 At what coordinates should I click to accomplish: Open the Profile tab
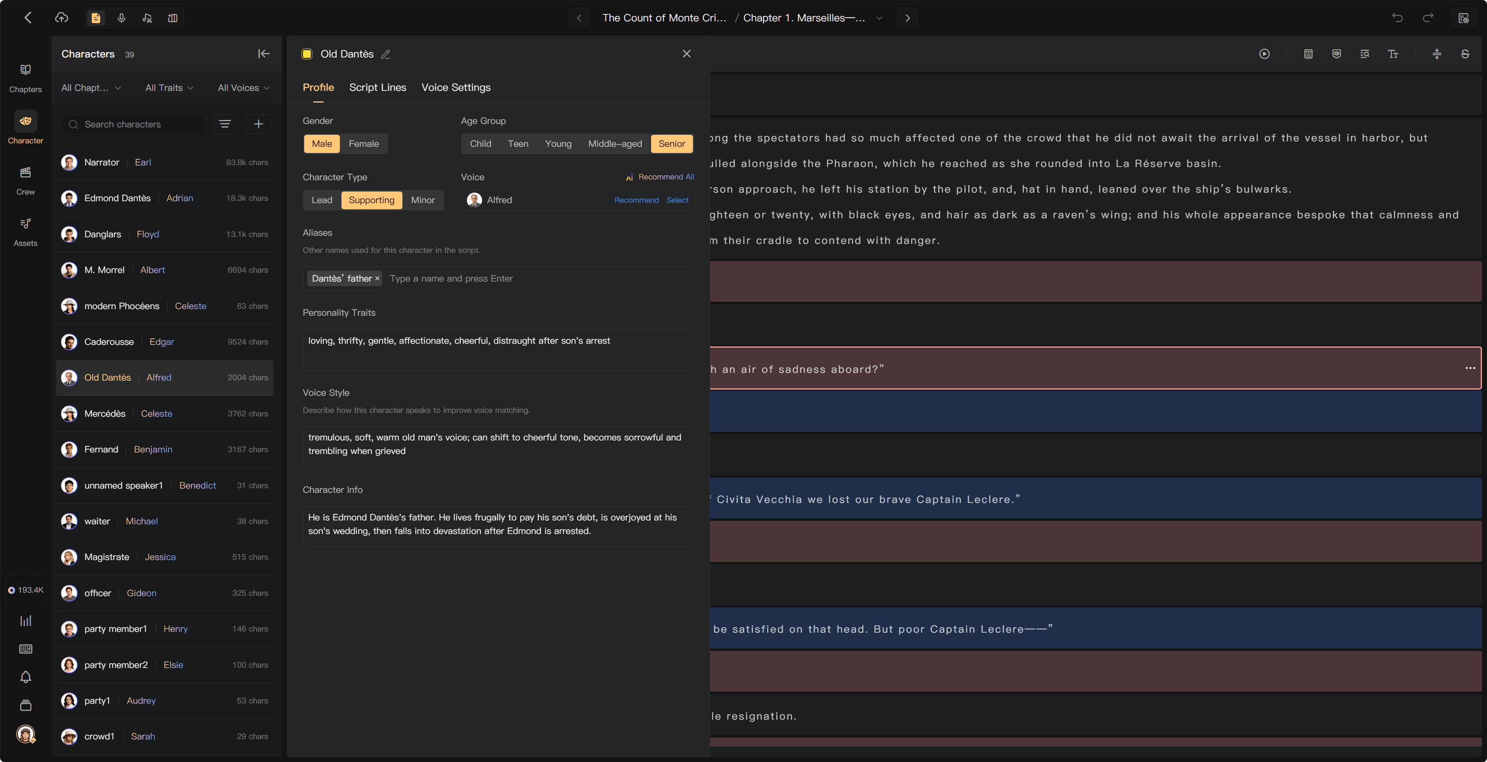[x=318, y=87]
